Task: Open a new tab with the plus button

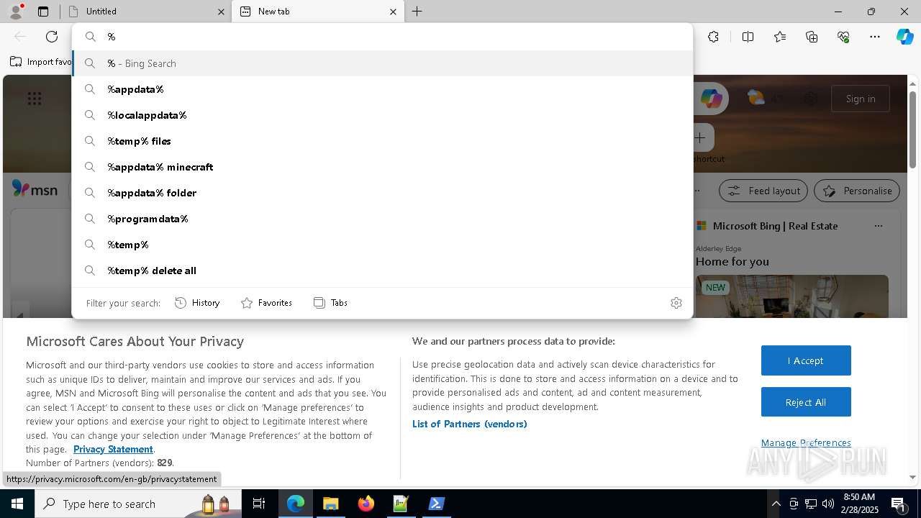Action: 417,12
